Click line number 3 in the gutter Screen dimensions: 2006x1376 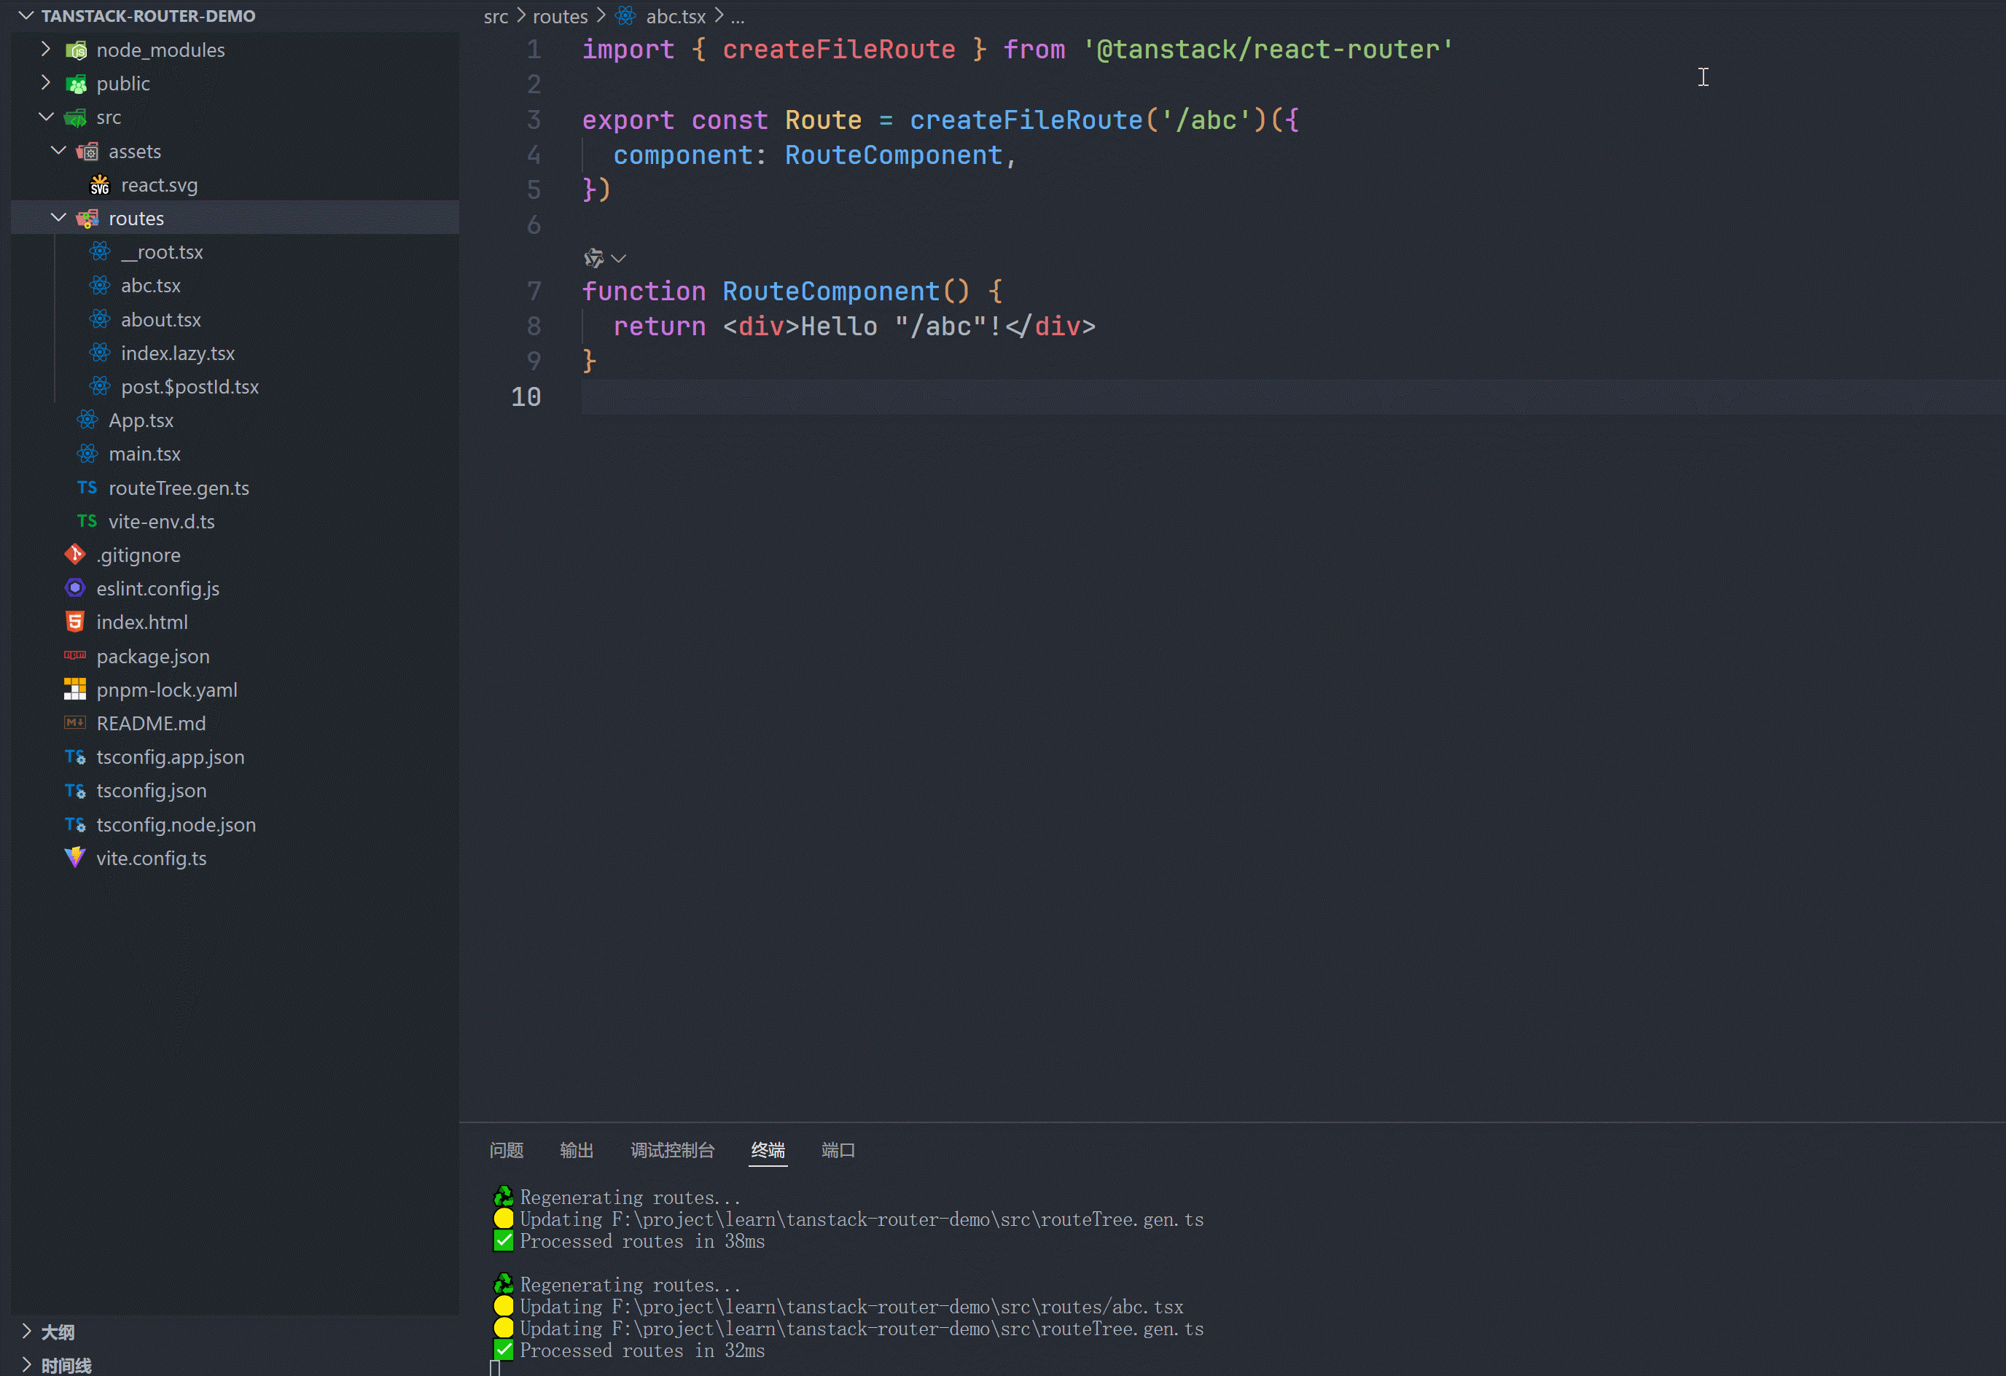click(534, 120)
